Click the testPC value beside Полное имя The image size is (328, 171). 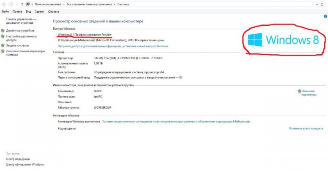(98, 97)
